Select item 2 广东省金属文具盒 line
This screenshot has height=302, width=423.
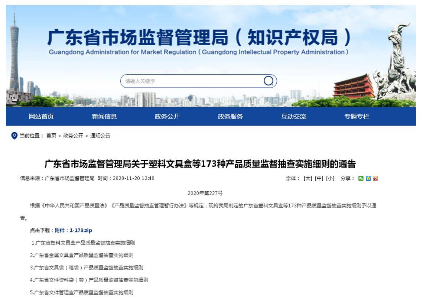(x=81, y=255)
